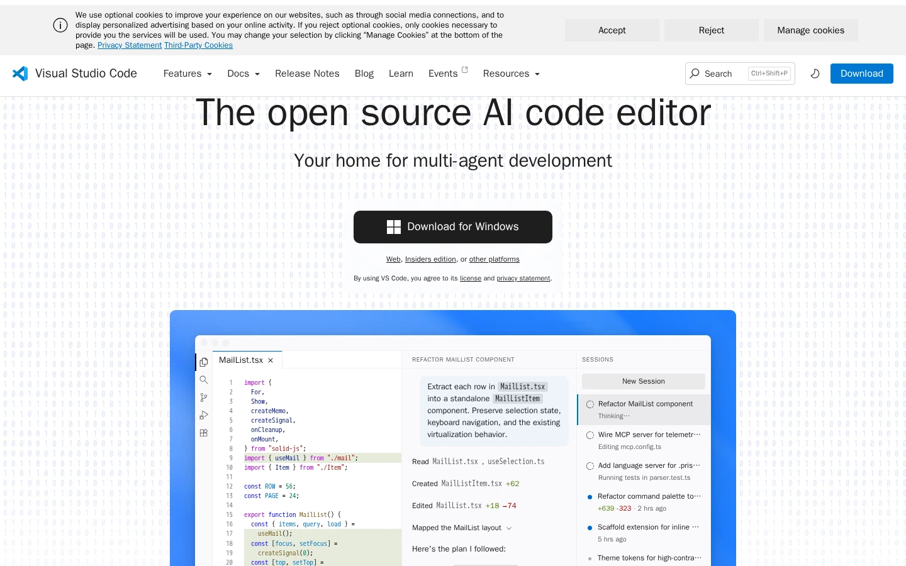This screenshot has height=566, width=906.
Task: Open Explorer files icon in editor sidebar
Action: 204,362
